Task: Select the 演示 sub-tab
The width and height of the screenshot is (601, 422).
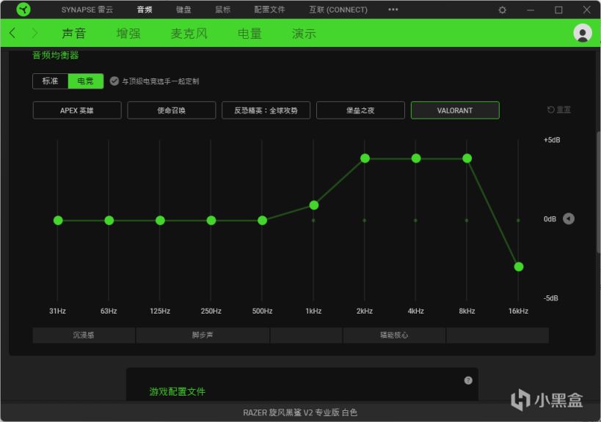Action: click(304, 34)
